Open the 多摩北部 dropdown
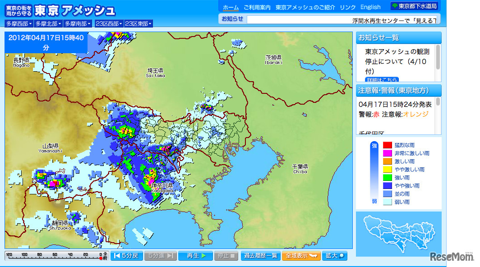Screen dimensions: 480x267 point(48,23)
